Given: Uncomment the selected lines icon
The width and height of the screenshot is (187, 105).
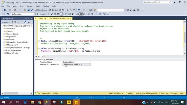Looking at the screenshot, I should [x=92, y=14].
